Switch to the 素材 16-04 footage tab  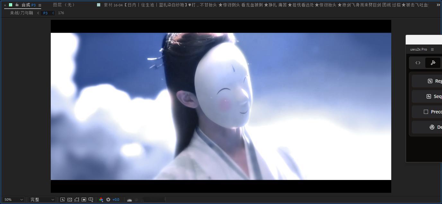[266, 5]
